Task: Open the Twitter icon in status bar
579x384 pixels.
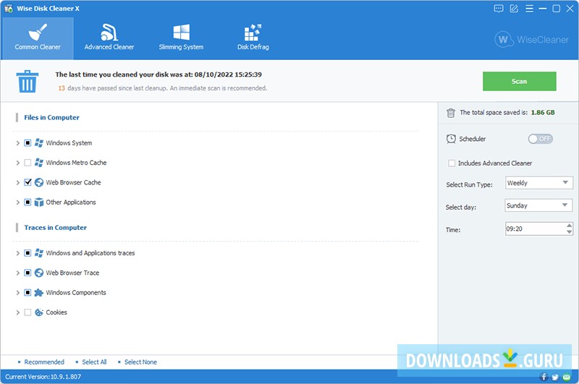Action: 555,377
